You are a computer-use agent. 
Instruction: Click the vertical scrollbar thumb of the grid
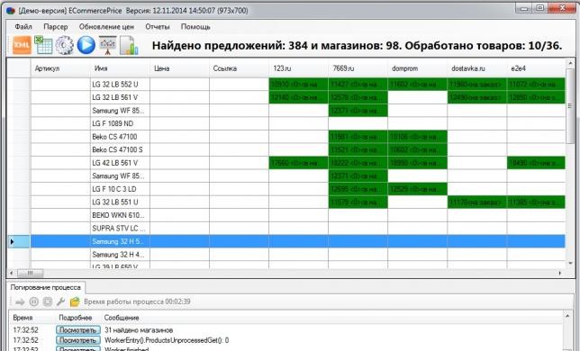point(570,106)
